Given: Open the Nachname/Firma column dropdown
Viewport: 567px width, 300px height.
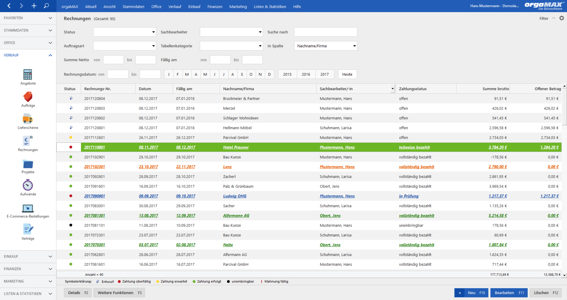Looking at the screenshot, I should pos(326,46).
